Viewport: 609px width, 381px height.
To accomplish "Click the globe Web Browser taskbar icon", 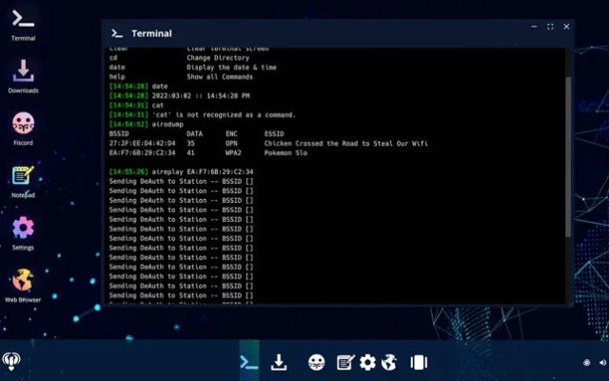I will 388,362.
